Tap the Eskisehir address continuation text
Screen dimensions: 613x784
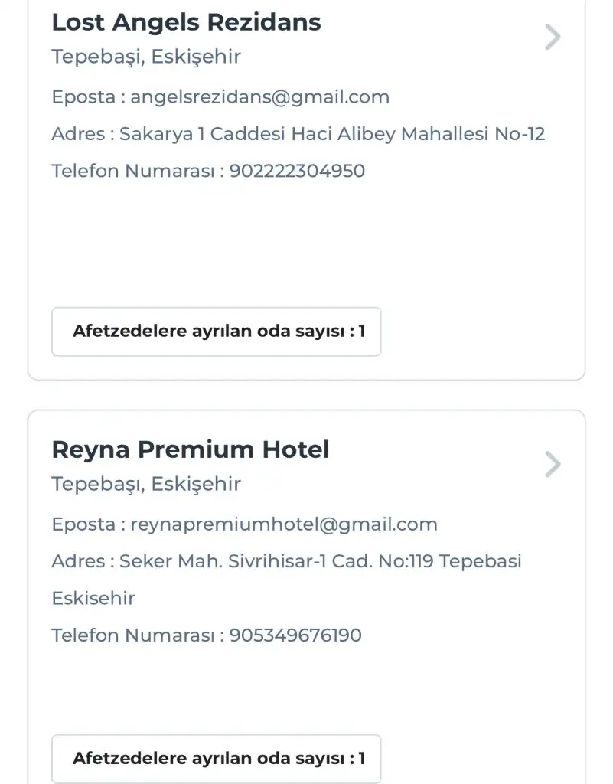coord(93,598)
